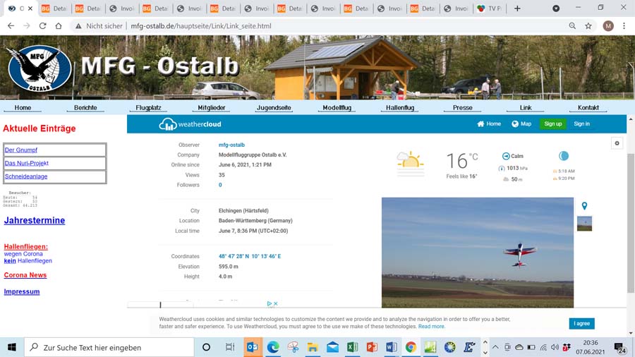Click the green Sign up button
This screenshot has height=357, width=635.
pos(552,124)
